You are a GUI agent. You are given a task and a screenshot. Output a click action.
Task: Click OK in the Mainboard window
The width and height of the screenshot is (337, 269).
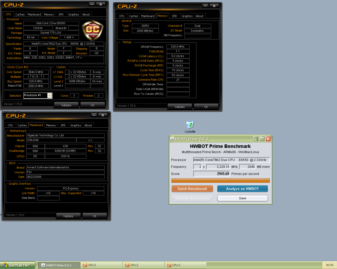(x=95, y=216)
